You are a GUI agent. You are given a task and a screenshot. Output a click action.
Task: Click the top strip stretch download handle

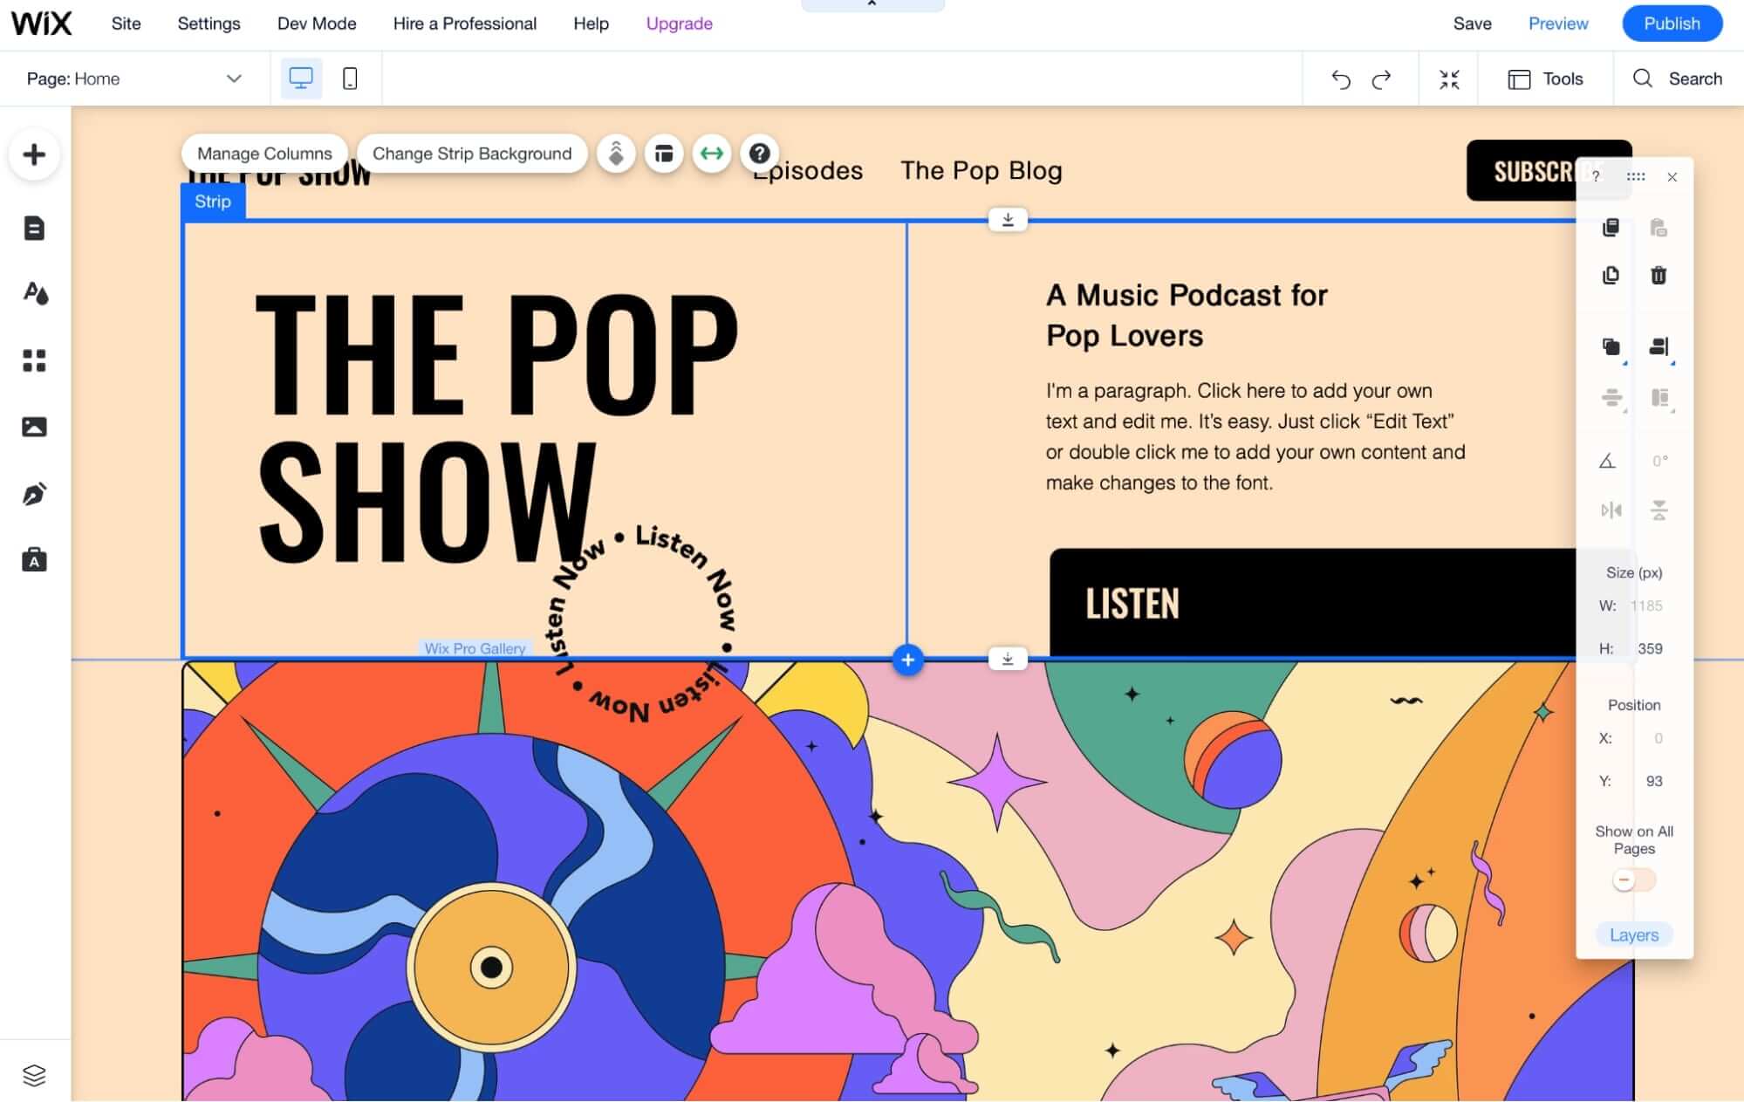click(x=1008, y=220)
